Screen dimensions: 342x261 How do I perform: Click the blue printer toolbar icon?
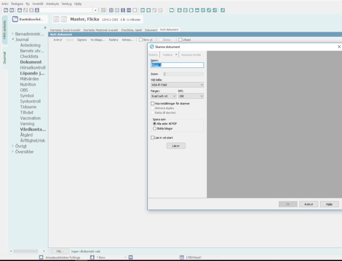click(19, 10)
